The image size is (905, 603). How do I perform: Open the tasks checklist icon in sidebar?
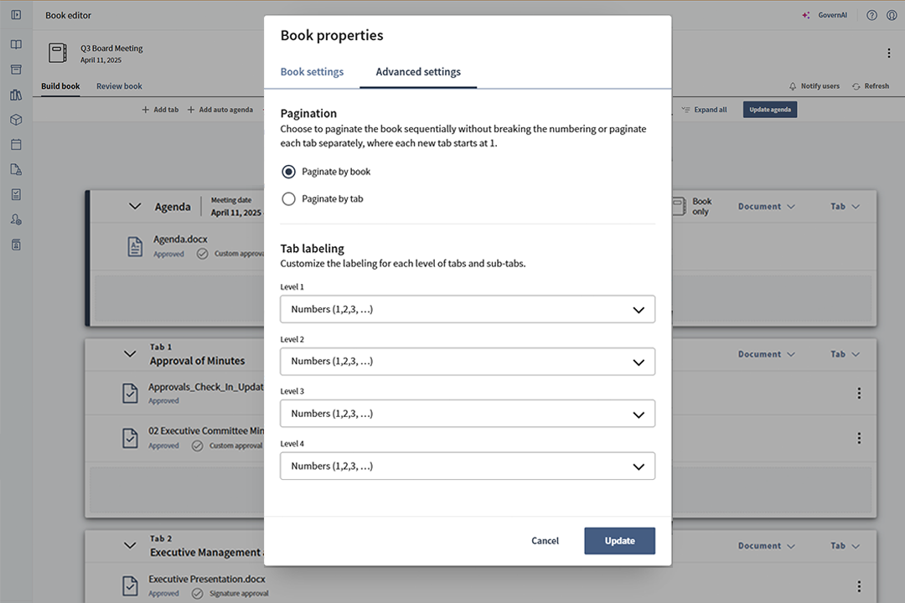point(14,193)
